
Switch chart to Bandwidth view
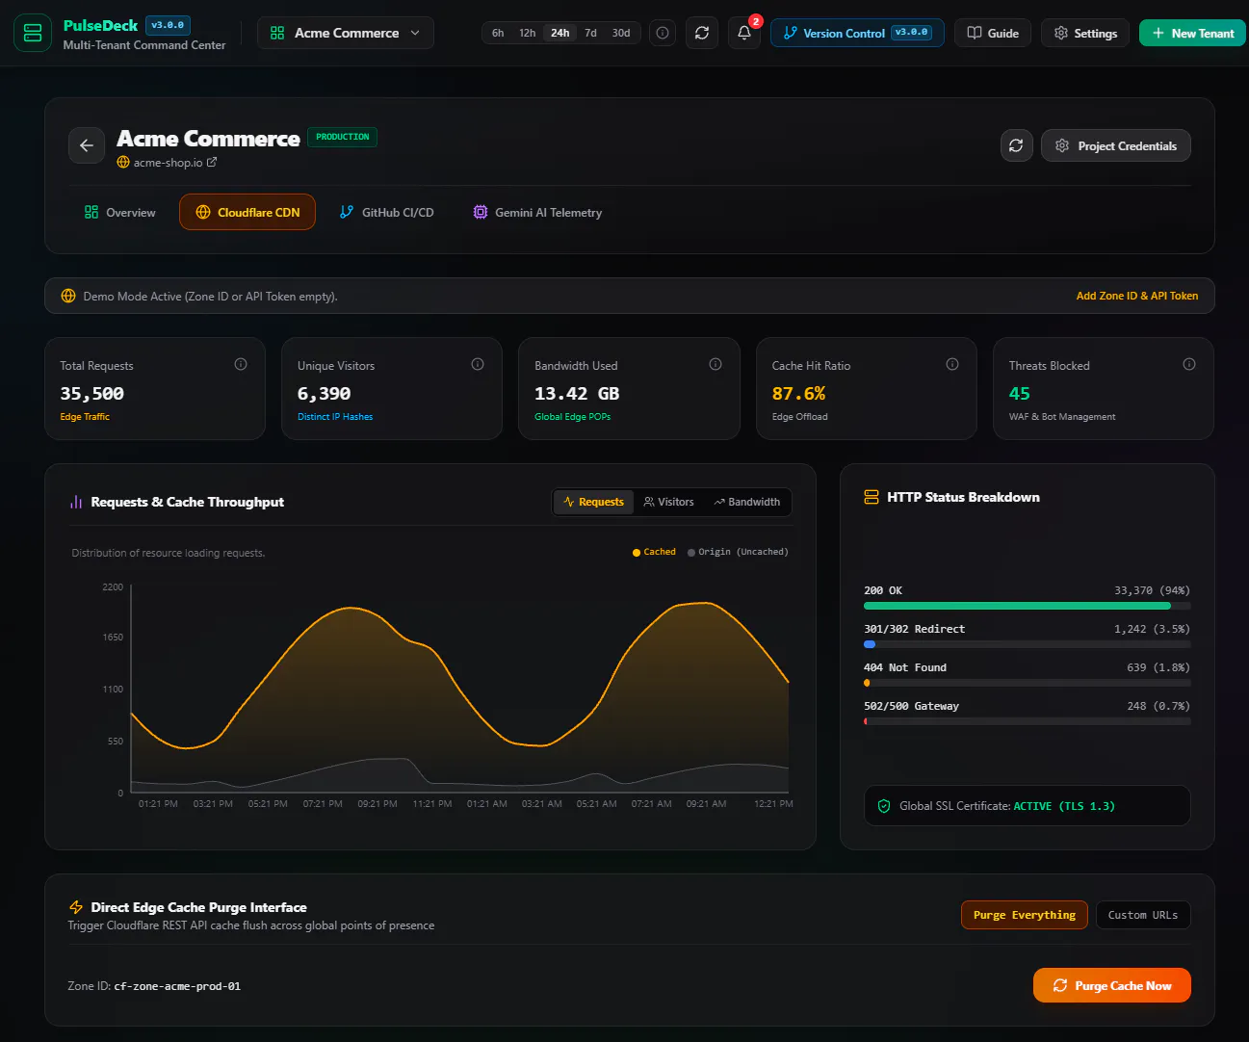coord(747,502)
